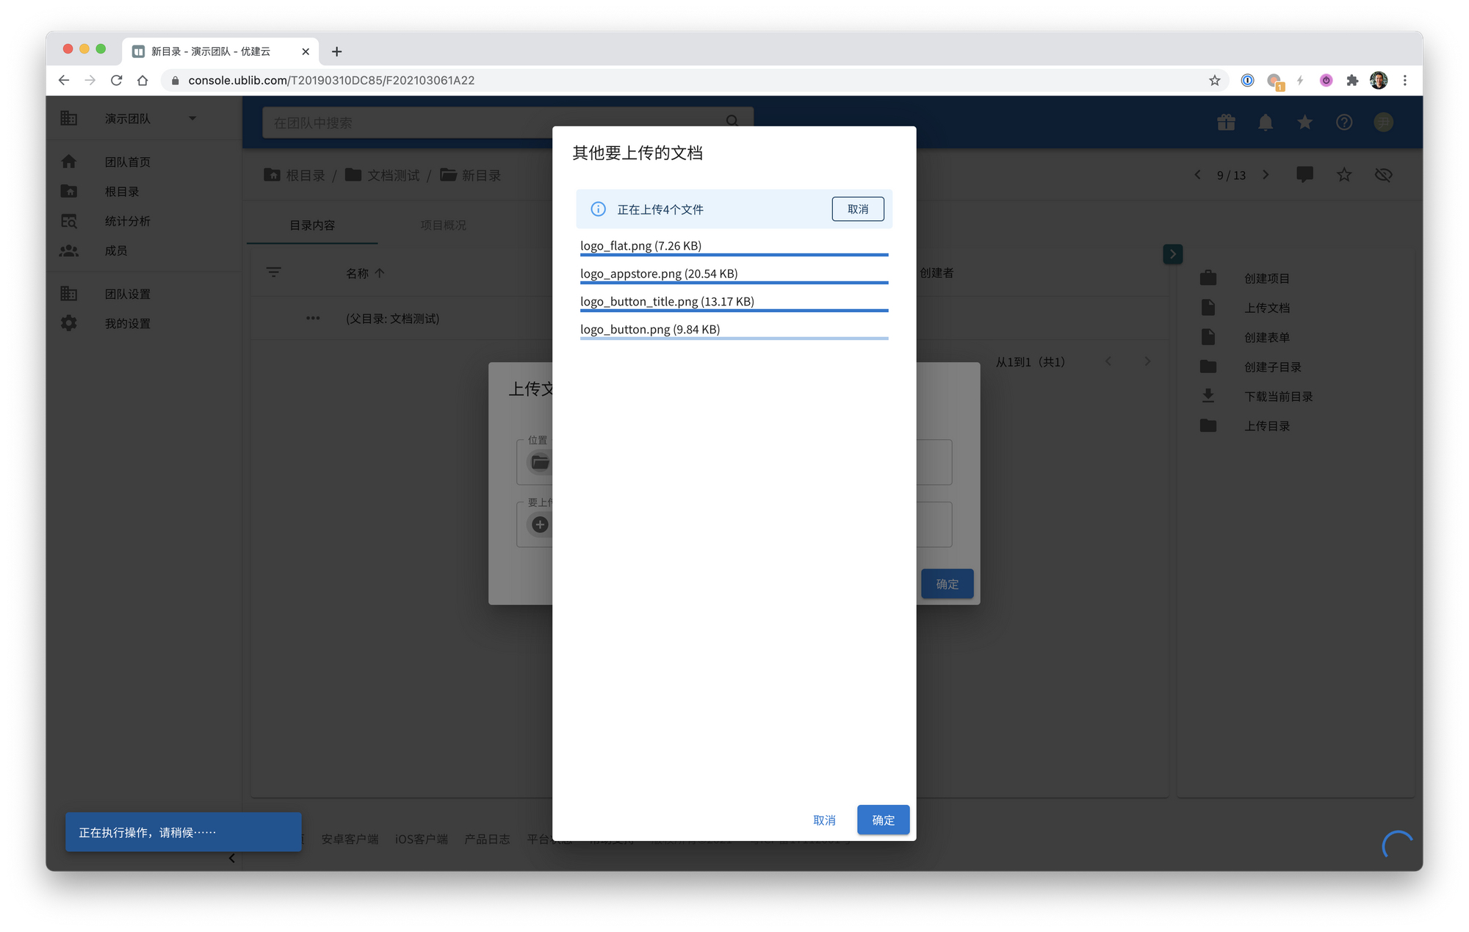Click the gift icon in the header
Viewport: 1469px width, 932px height.
click(1226, 123)
